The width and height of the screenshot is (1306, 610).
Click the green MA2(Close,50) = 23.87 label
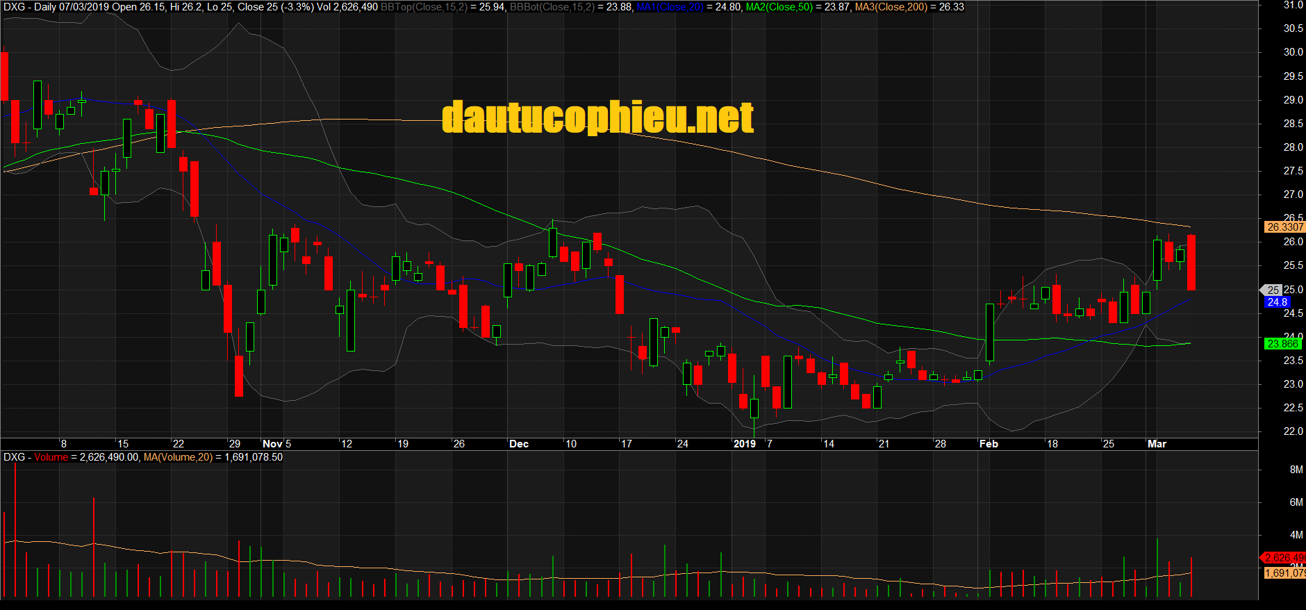point(798,7)
